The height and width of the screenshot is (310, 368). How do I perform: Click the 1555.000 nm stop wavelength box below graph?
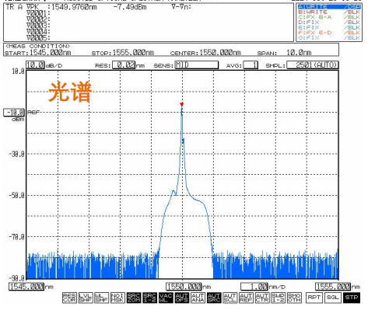[x=333, y=287]
